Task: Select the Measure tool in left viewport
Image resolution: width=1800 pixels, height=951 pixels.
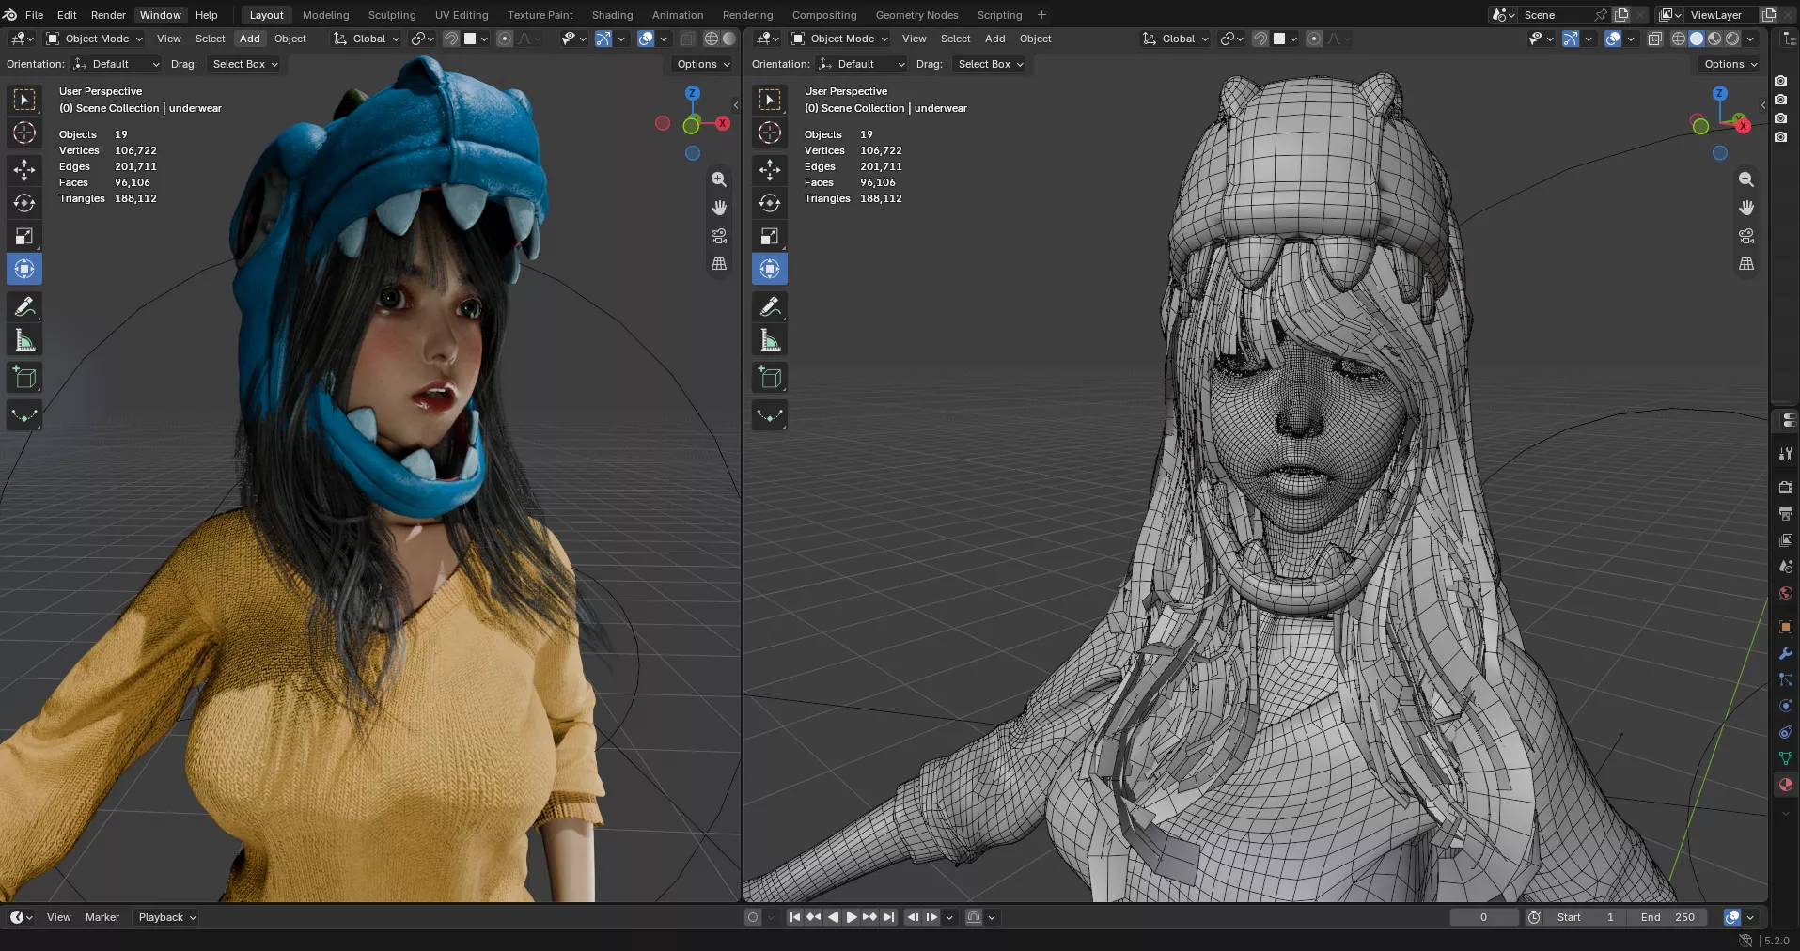Action: coord(24,340)
